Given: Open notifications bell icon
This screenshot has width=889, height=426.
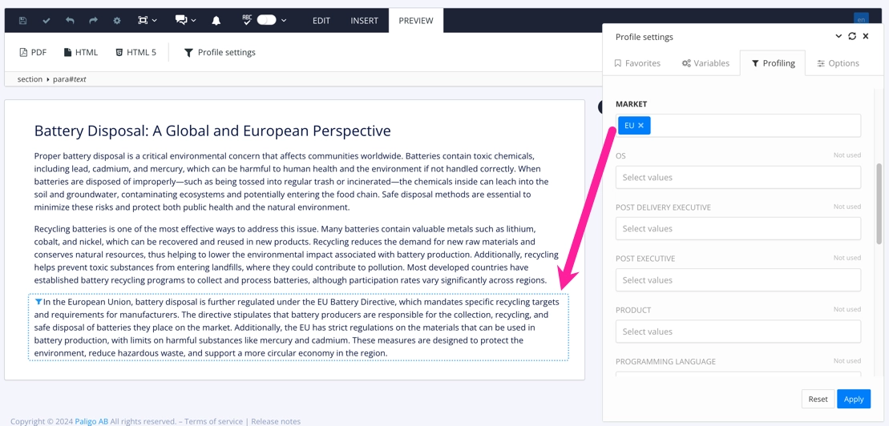Looking at the screenshot, I should click(216, 20).
